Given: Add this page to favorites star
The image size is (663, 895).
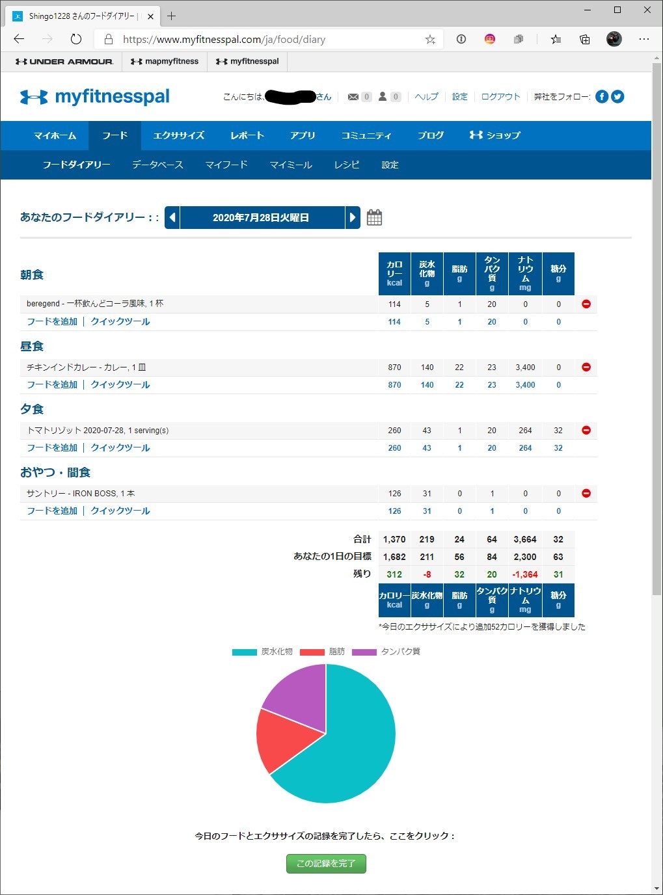Looking at the screenshot, I should pos(430,39).
